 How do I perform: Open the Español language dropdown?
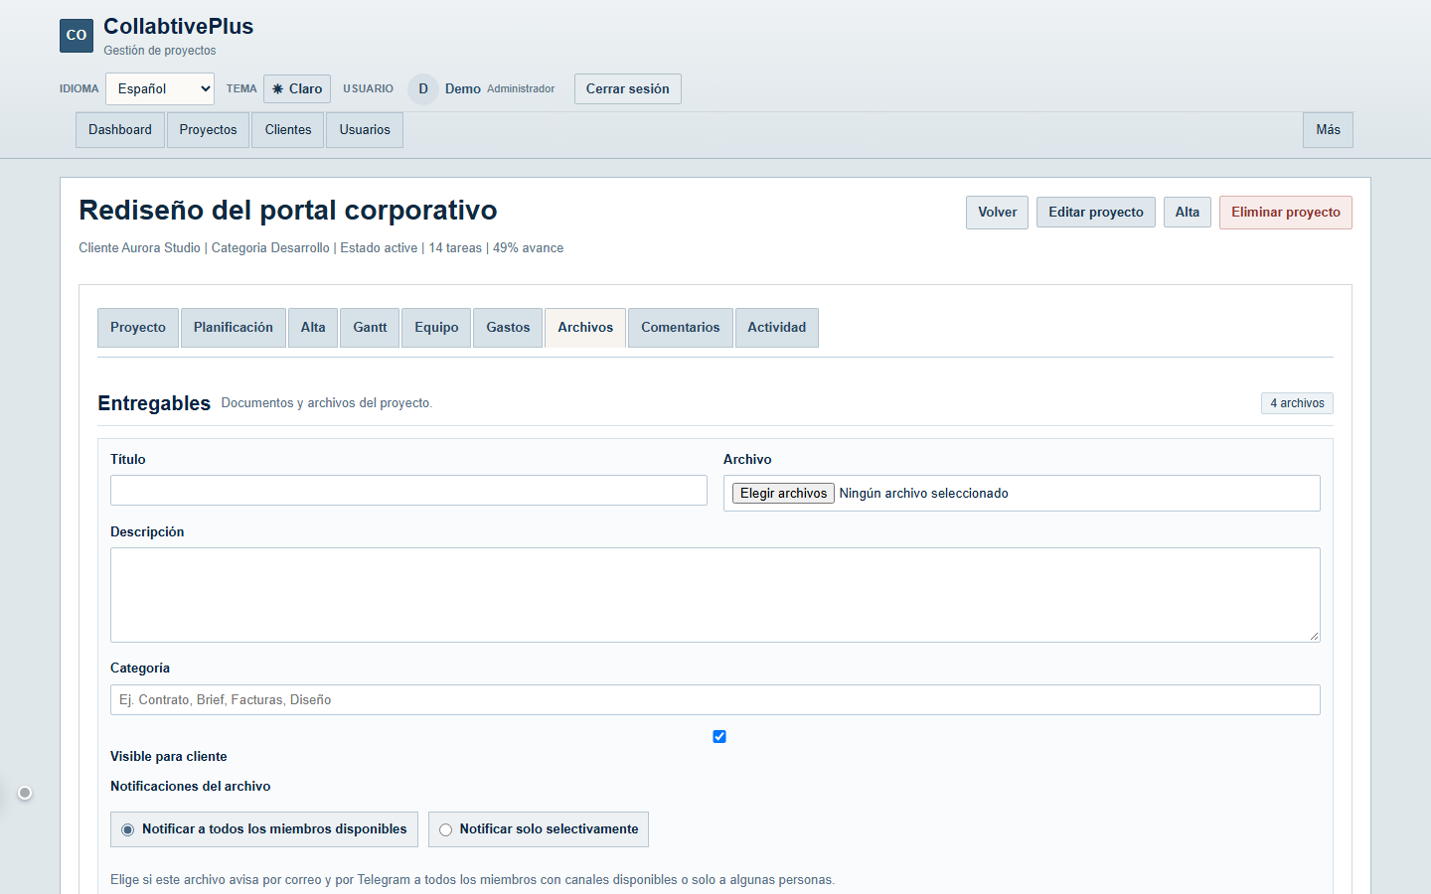point(160,88)
